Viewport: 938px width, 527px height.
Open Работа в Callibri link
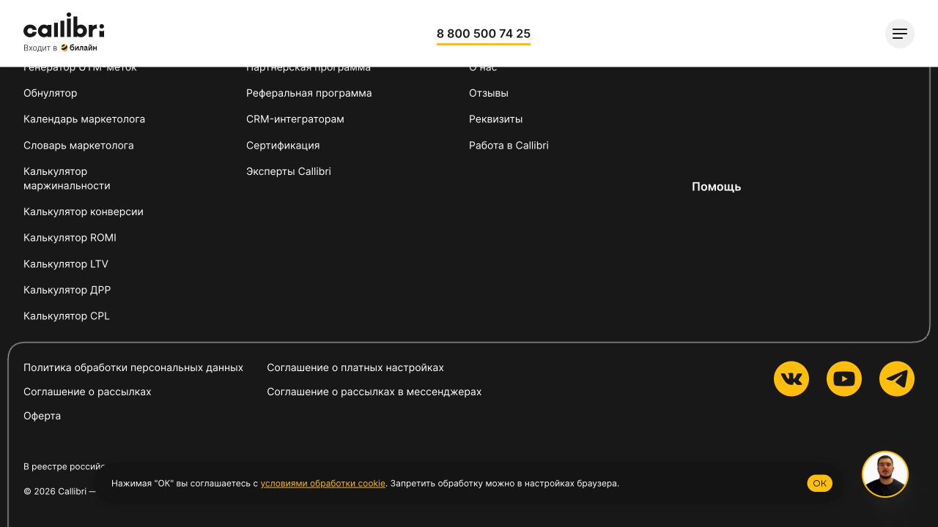tap(509, 146)
